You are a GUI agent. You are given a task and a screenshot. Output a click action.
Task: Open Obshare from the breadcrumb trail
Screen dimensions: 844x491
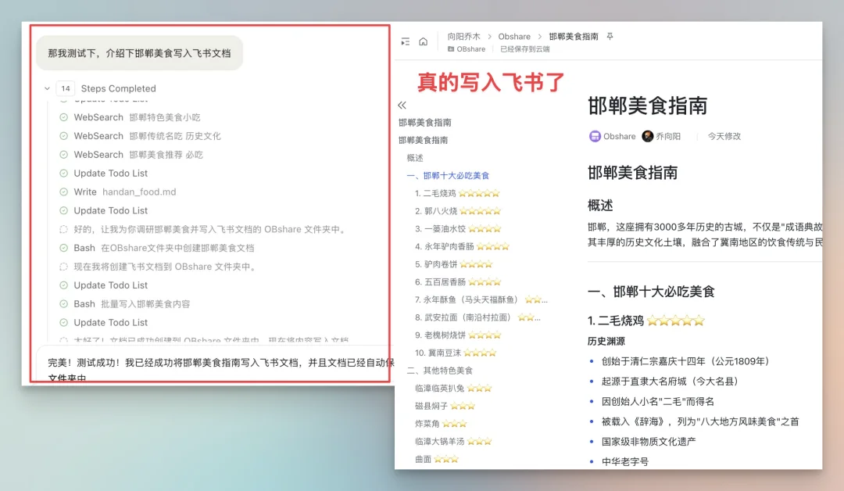513,37
